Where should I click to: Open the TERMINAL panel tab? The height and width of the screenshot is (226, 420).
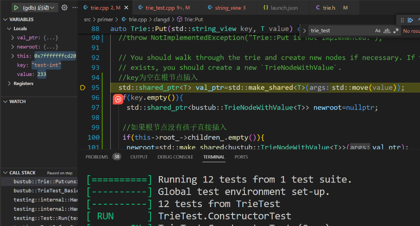pyautogui.click(x=214, y=157)
